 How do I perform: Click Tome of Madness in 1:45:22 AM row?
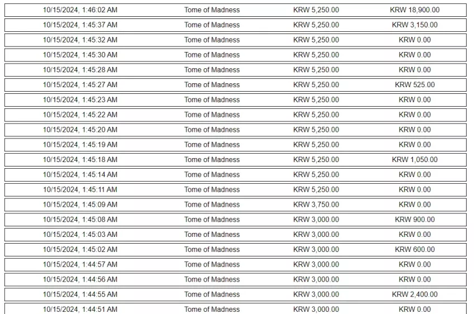point(212,115)
